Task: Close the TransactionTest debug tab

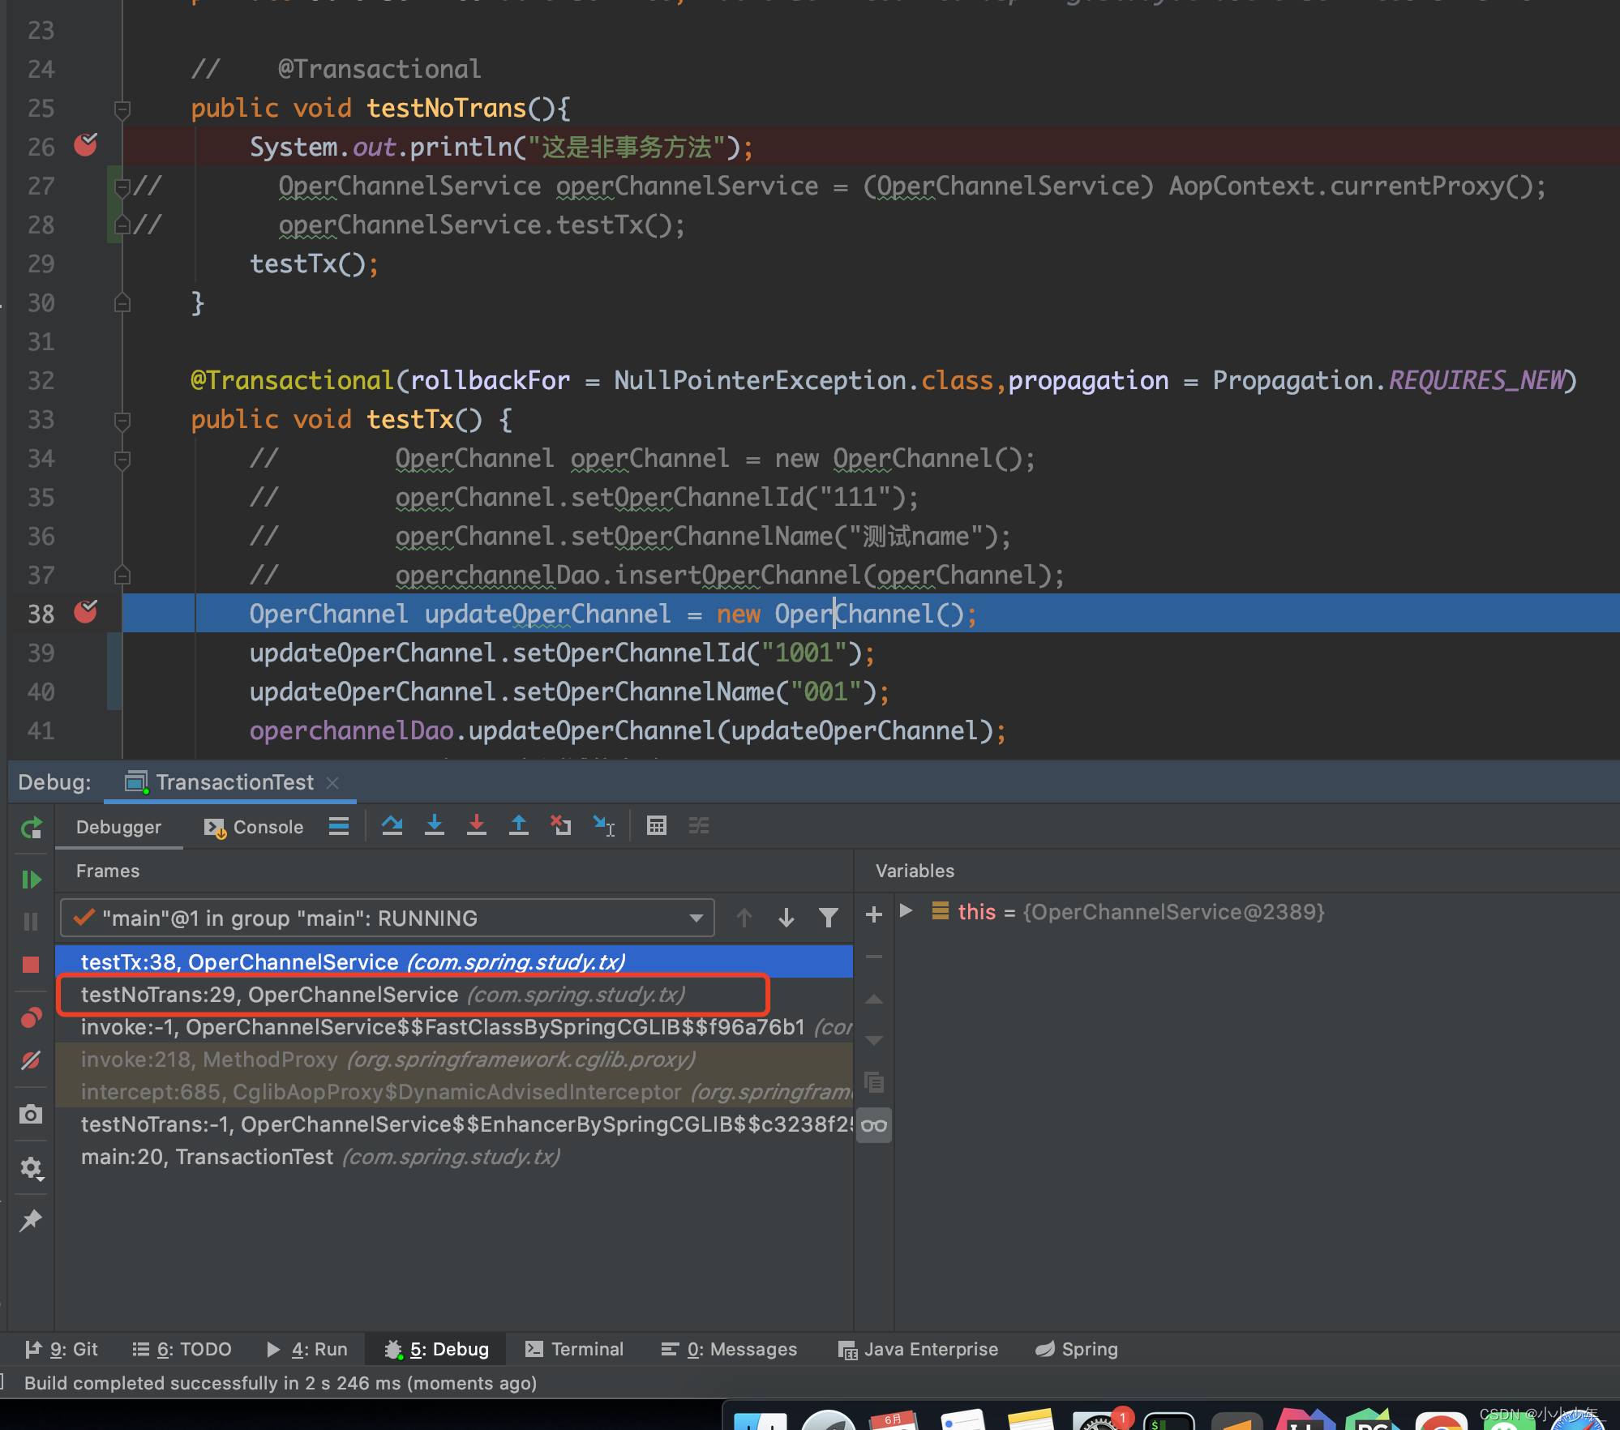Action: click(x=332, y=782)
